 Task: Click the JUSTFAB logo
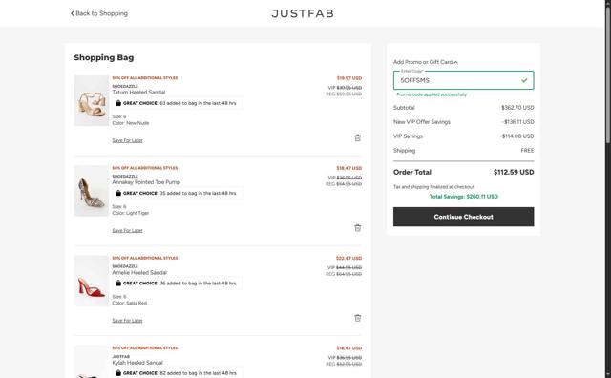[303, 13]
